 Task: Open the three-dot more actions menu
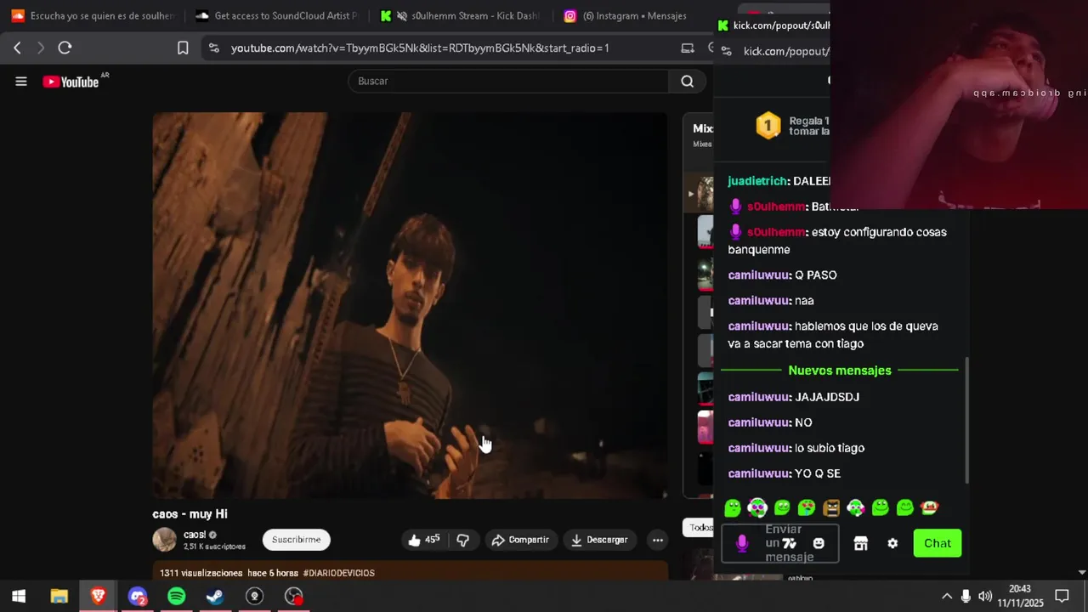(x=657, y=540)
